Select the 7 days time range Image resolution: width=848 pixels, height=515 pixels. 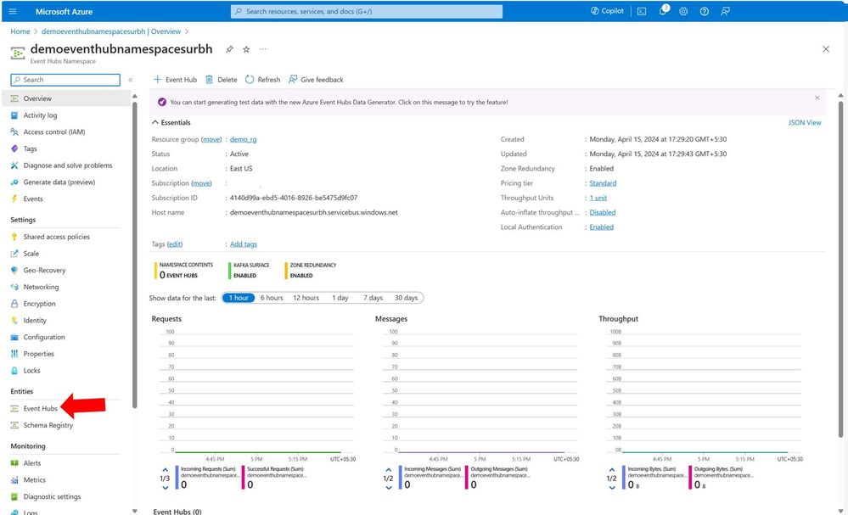click(373, 298)
